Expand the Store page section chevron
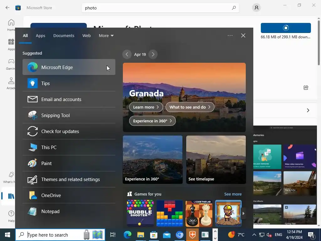321x241 pixels. point(308,110)
